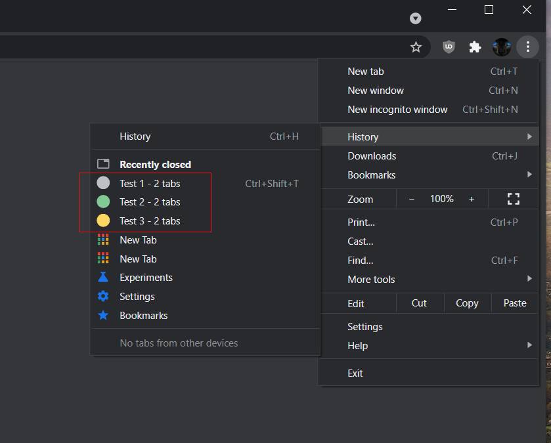
Task: Click the blue Settings gear icon
Action: click(x=103, y=296)
